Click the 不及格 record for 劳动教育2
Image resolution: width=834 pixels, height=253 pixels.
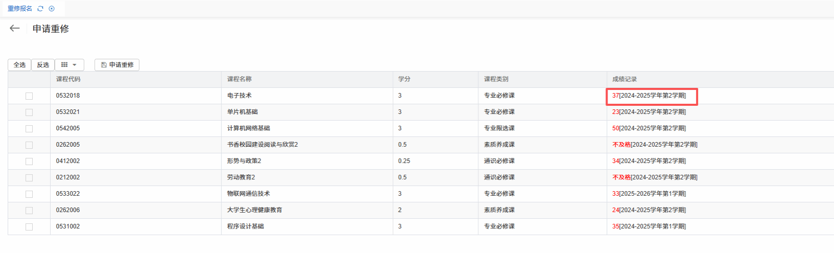(621, 177)
